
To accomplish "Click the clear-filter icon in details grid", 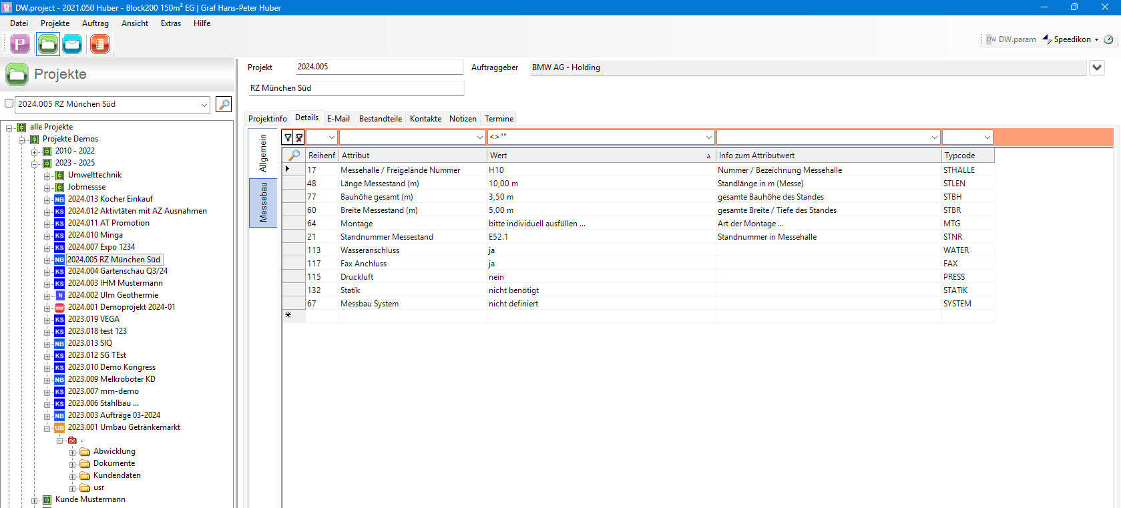I will tap(299, 138).
